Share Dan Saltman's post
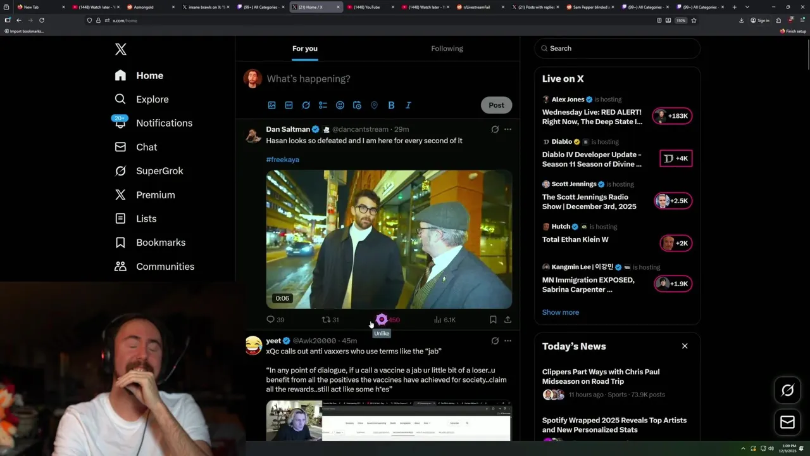The height and width of the screenshot is (456, 810). click(508, 320)
